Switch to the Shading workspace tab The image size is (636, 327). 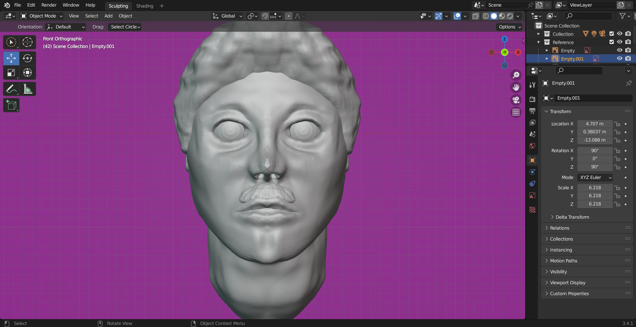145,6
